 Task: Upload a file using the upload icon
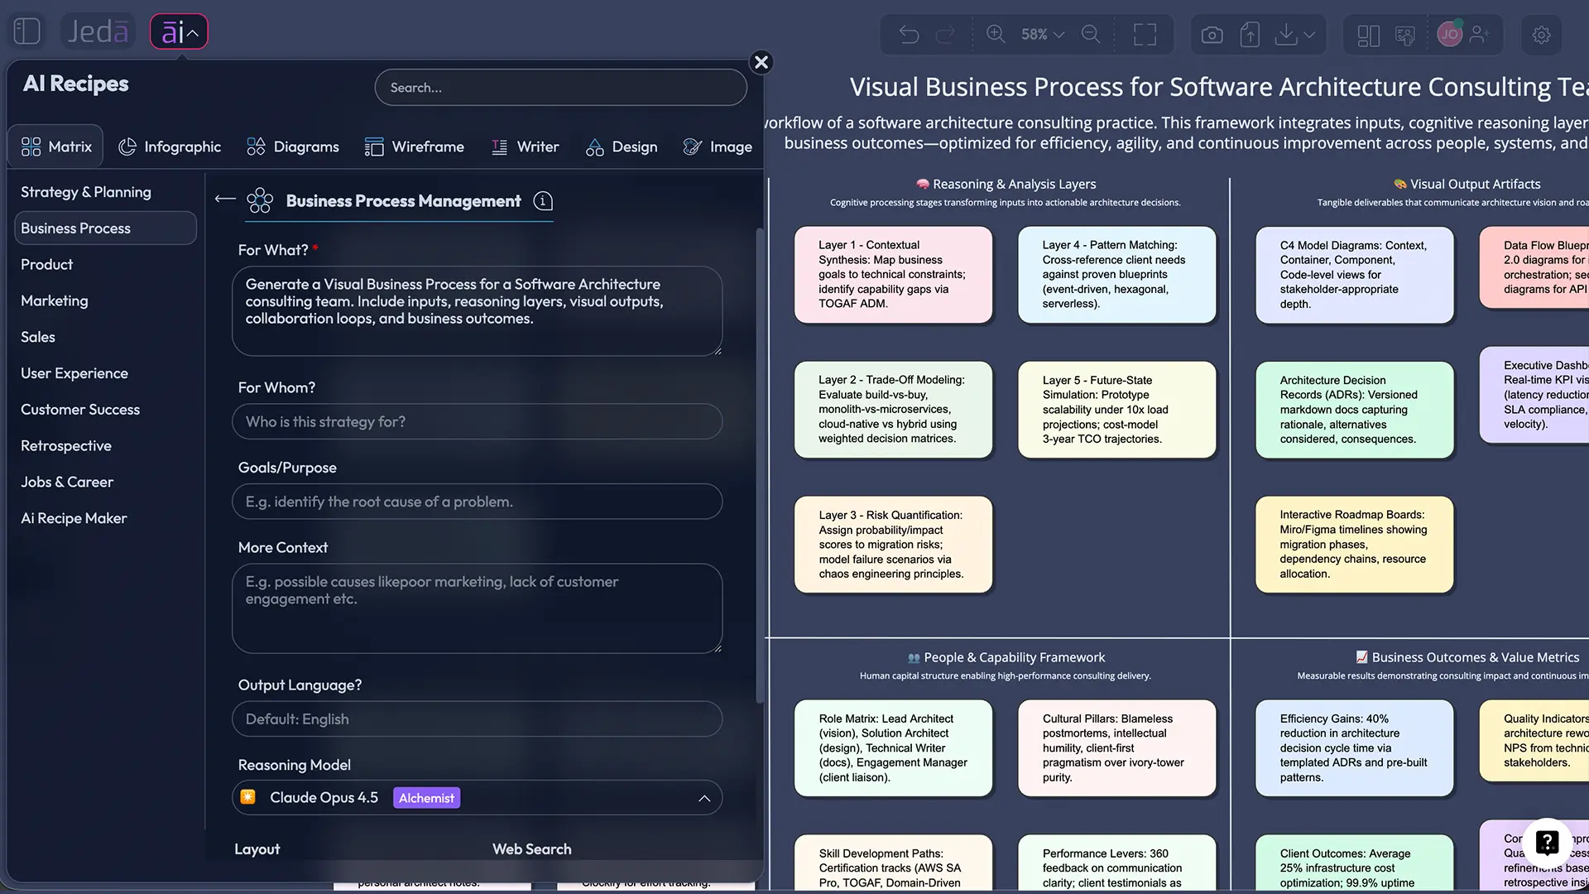(x=1250, y=35)
